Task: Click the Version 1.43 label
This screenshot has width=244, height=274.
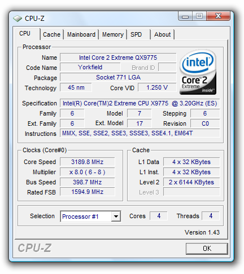Action: (202, 232)
